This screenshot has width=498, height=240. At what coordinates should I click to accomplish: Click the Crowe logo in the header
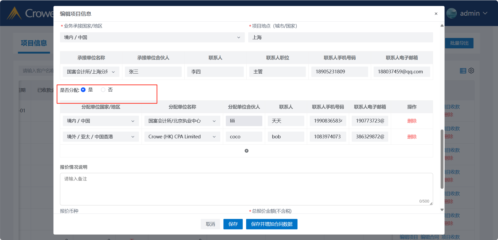click(30, 13)
